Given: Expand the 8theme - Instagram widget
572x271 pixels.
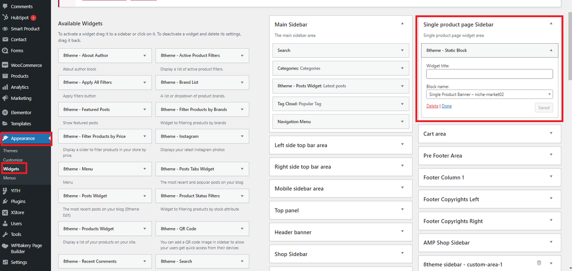Looking at the screenshot, I should coord(242,136).
